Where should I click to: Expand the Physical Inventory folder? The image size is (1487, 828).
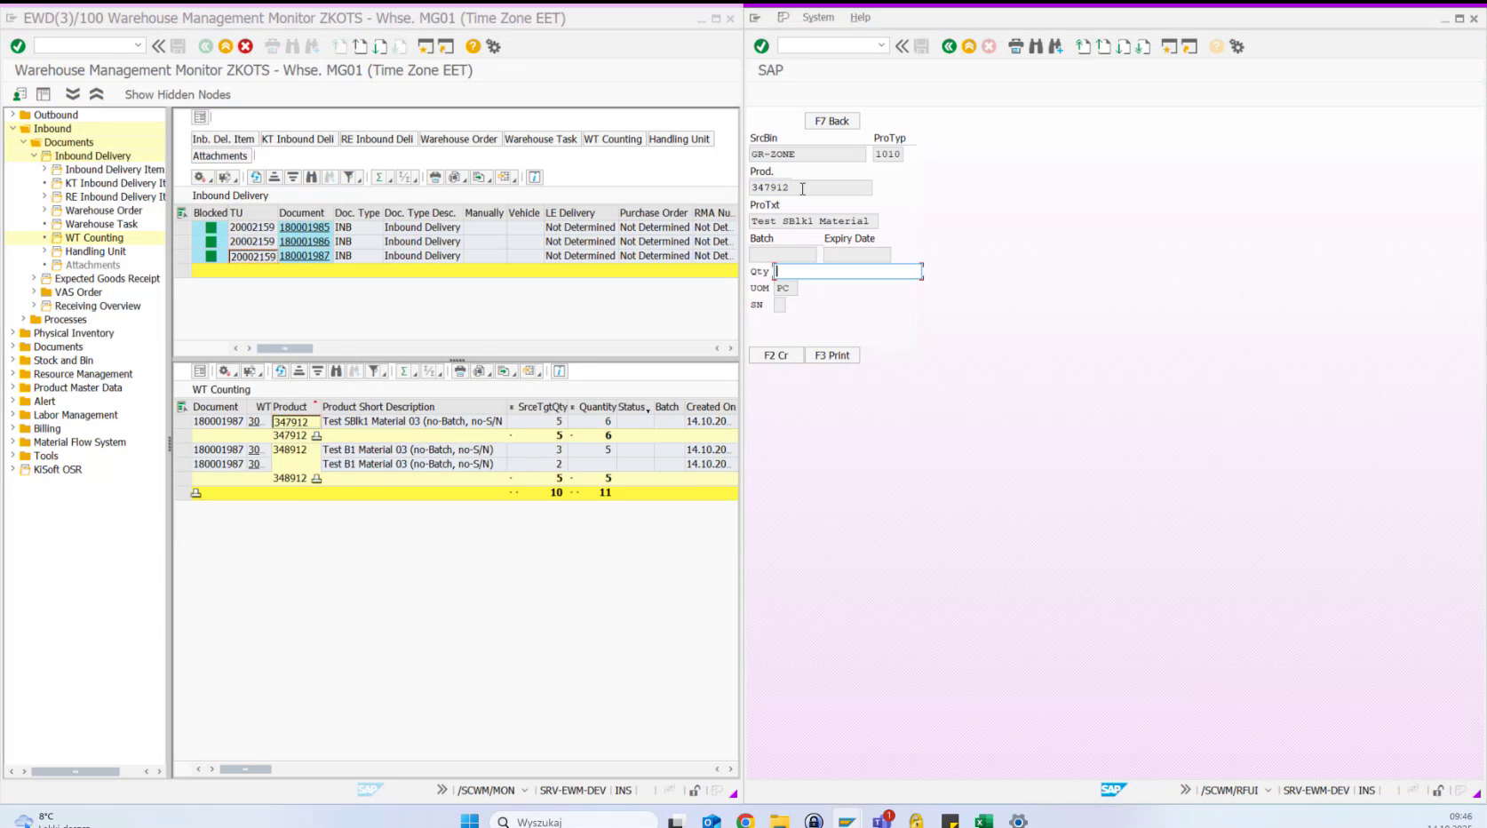coord(13,332)
